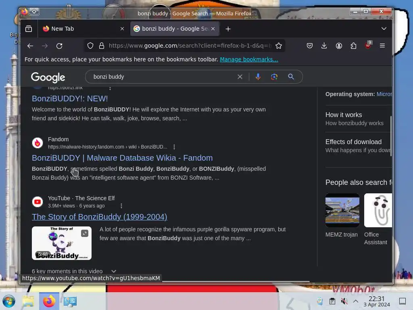
Task: Open tracking protection shield icon
Action: pos(90,46)
